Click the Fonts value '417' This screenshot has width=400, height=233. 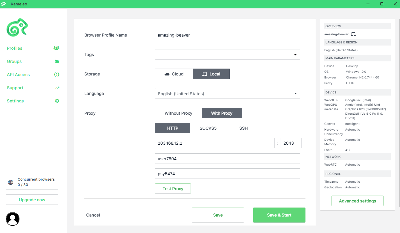coord(348,150)
